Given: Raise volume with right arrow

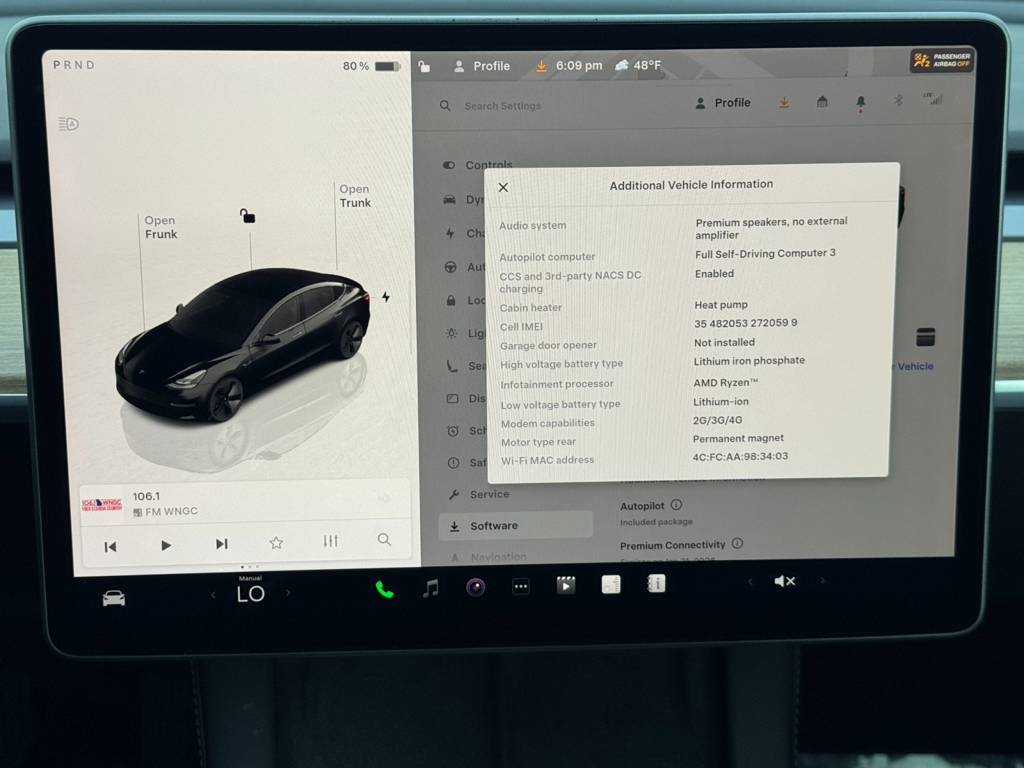Looking at the screenshot, I should click(823, 580).
